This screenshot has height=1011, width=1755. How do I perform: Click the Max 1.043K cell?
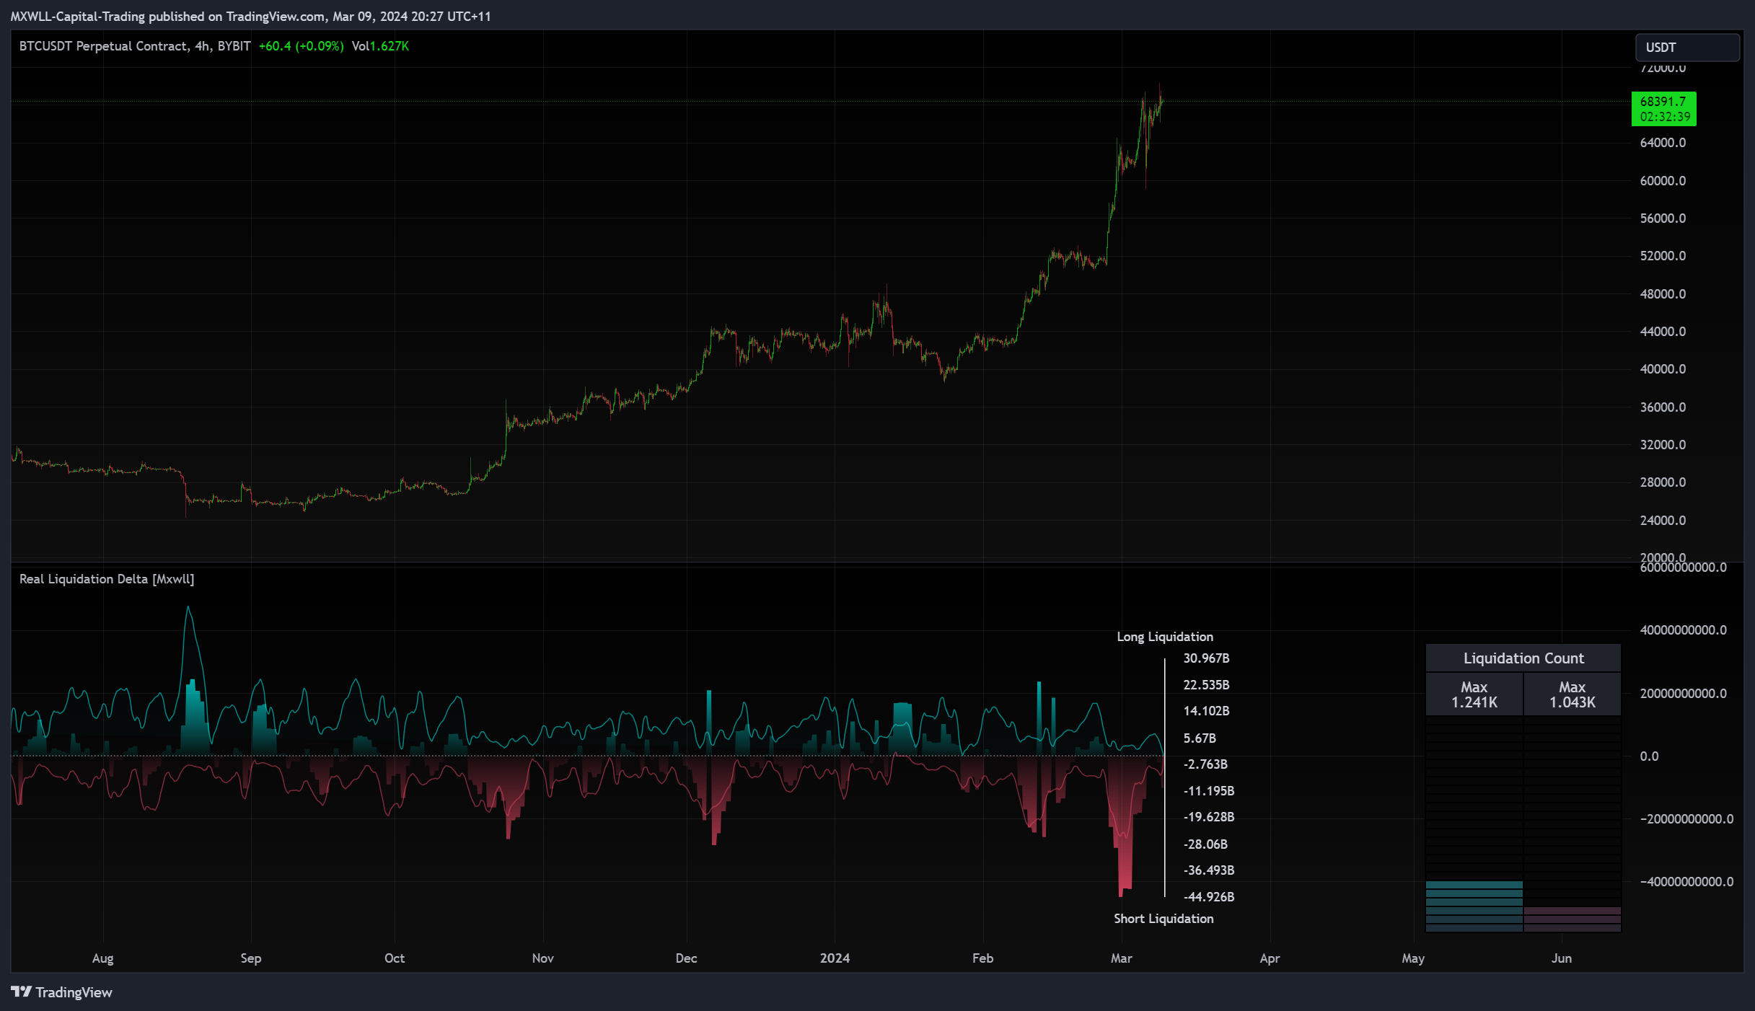1573,694
